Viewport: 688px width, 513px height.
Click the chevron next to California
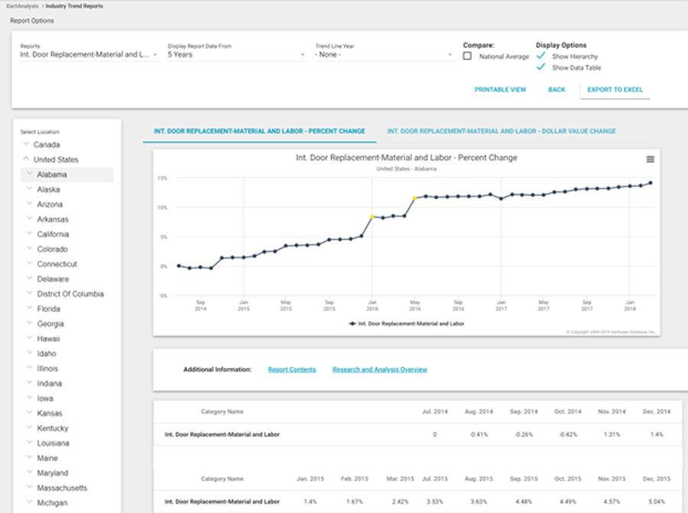[30, 234]
